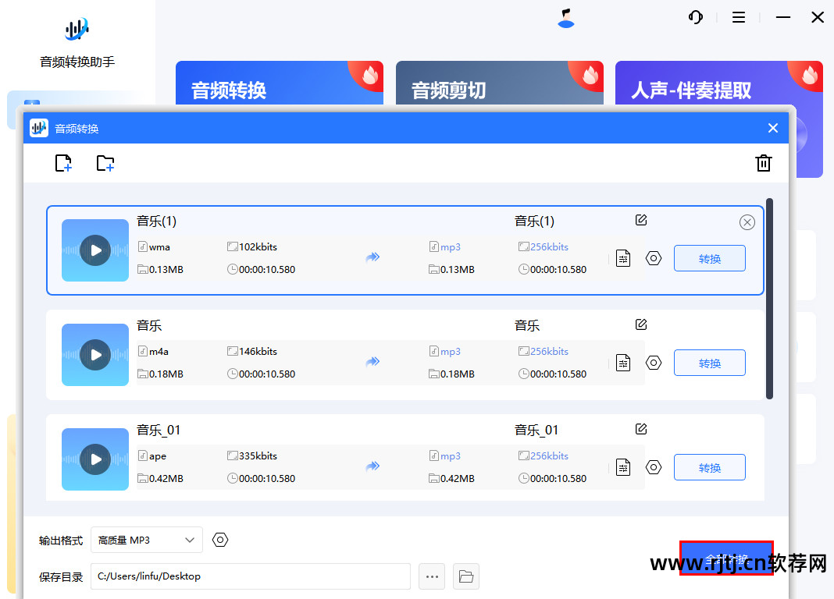This screenshot has width=834, height=599.
Task: Open hexagon settings icon in the ape row
Action: point(653,468)
